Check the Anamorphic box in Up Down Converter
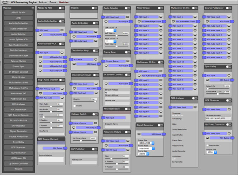The height and width of the screenshot is (175, 238). [x=208, y=145]
